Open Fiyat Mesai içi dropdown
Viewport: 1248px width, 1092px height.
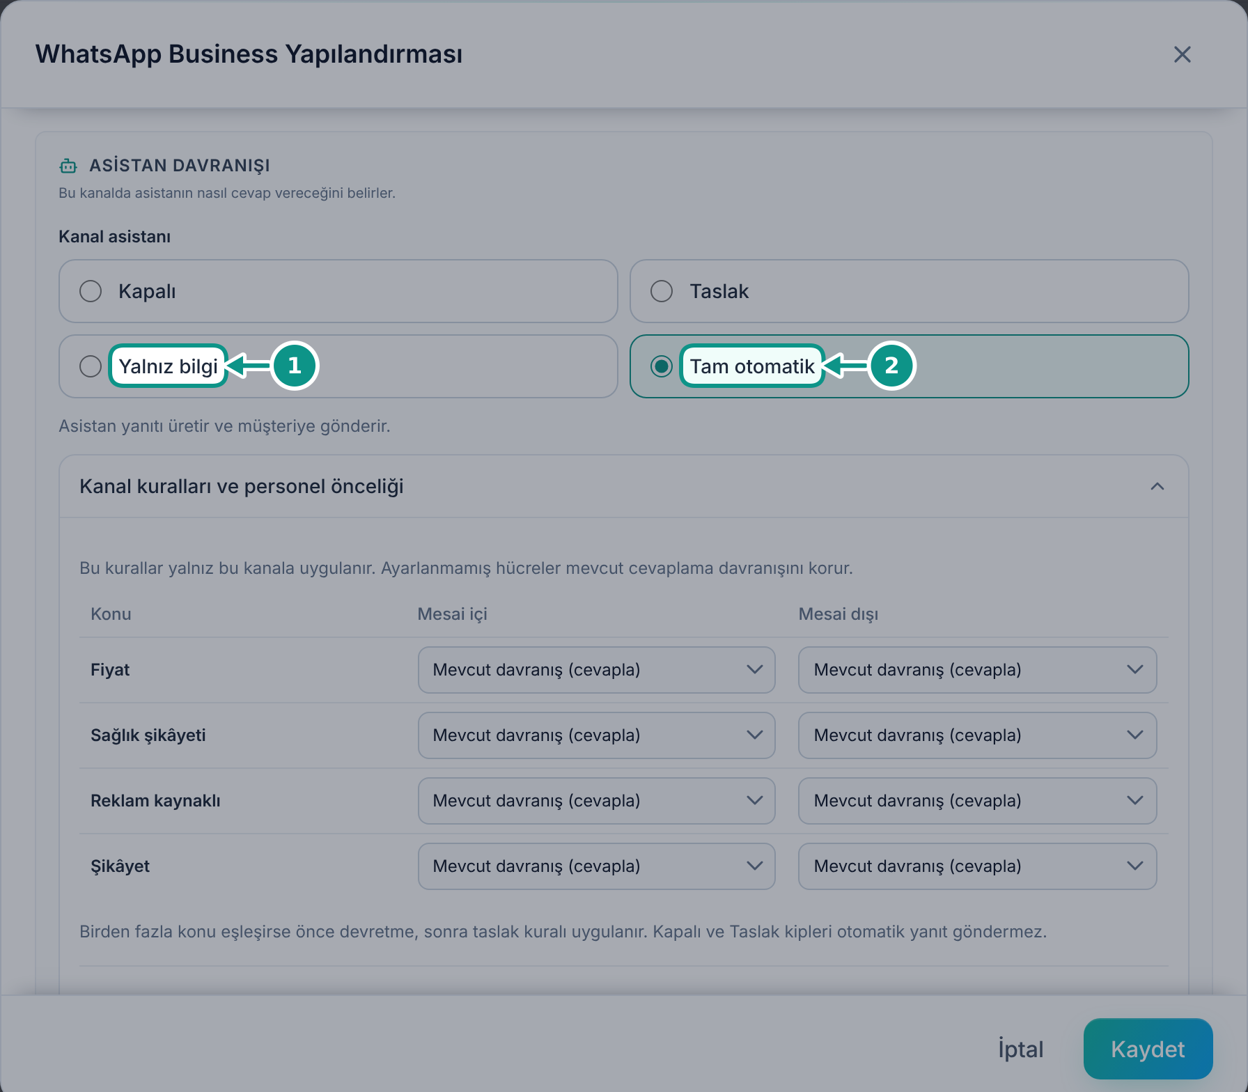click(x=596, y=670)
